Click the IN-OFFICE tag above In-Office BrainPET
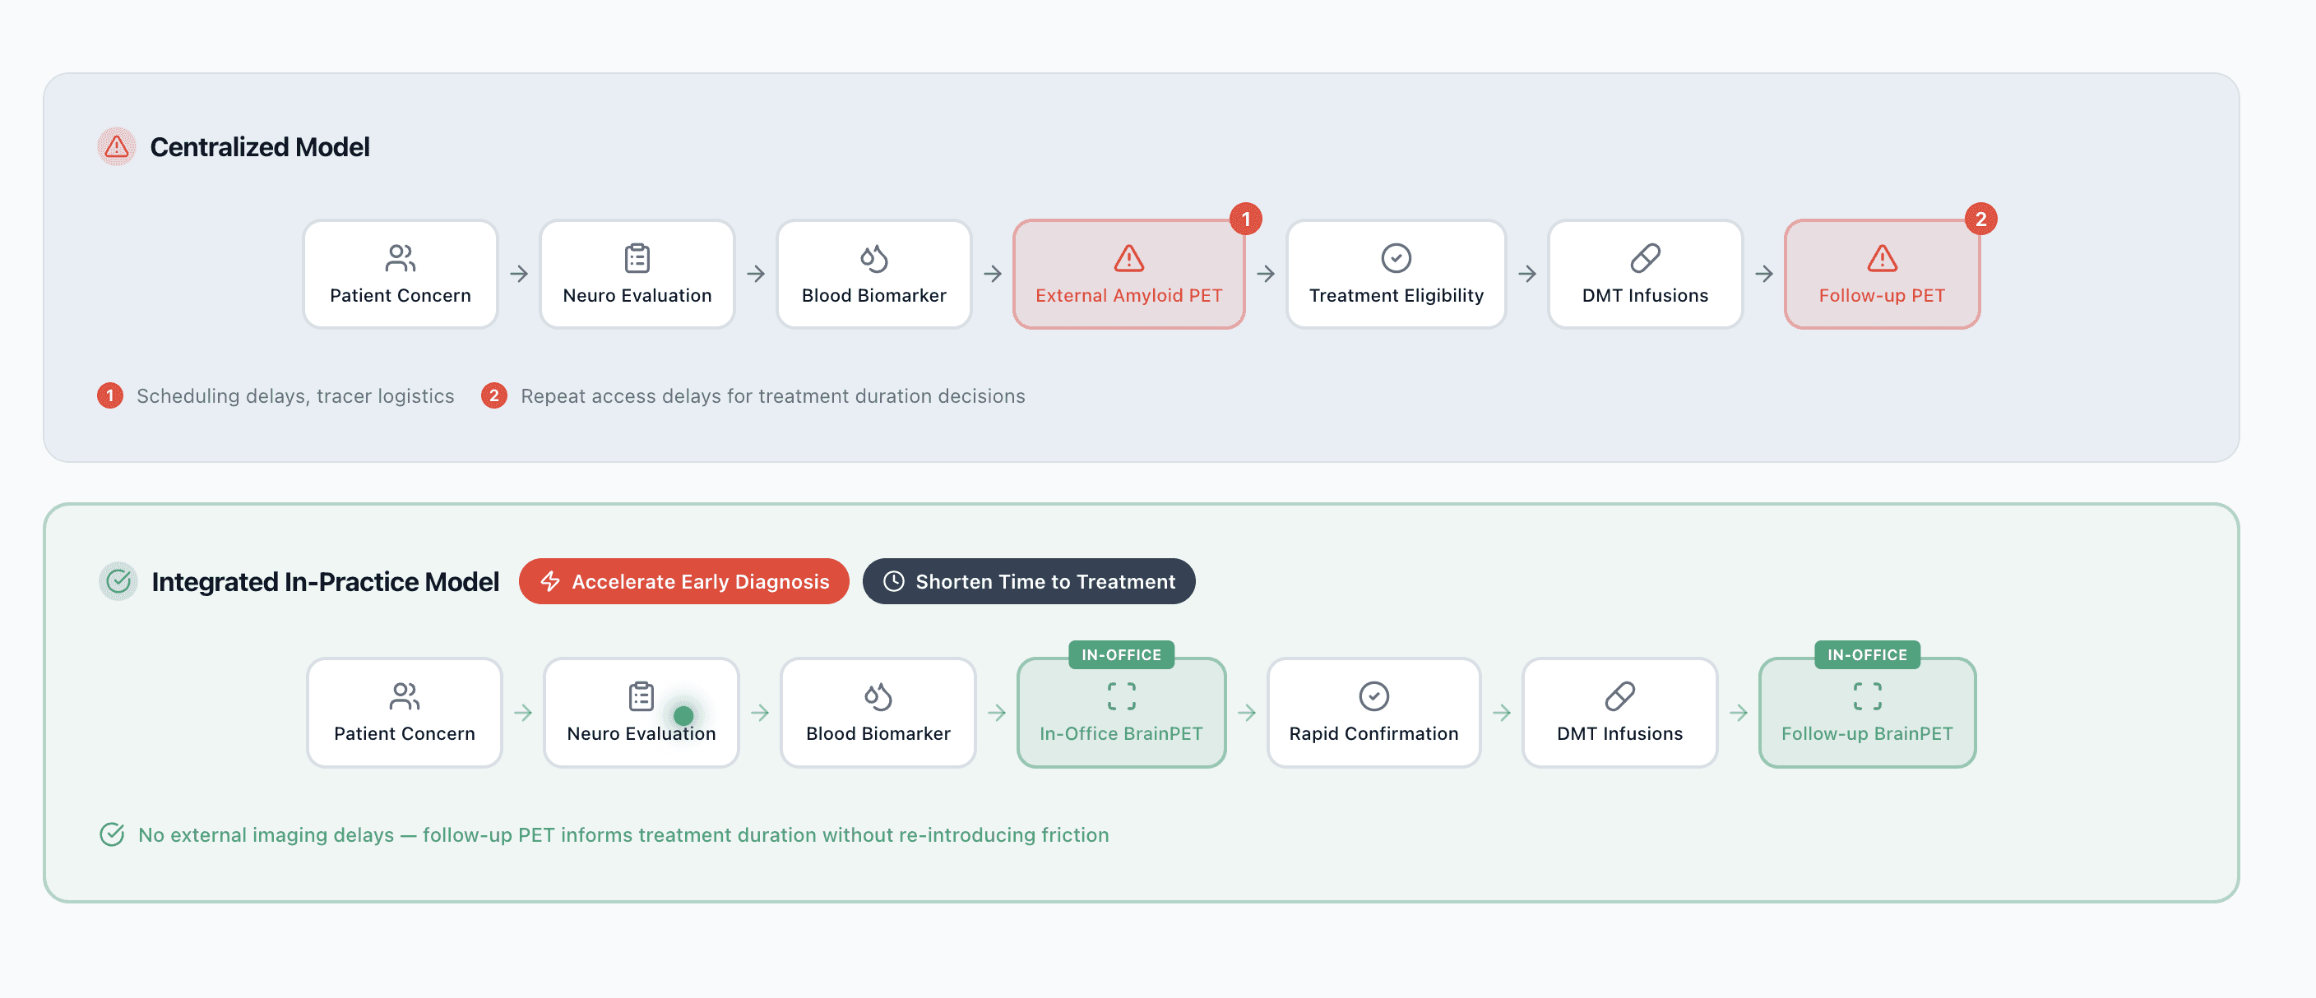The height and width of the screenshot is (998, 2316). pos(1120,655)
